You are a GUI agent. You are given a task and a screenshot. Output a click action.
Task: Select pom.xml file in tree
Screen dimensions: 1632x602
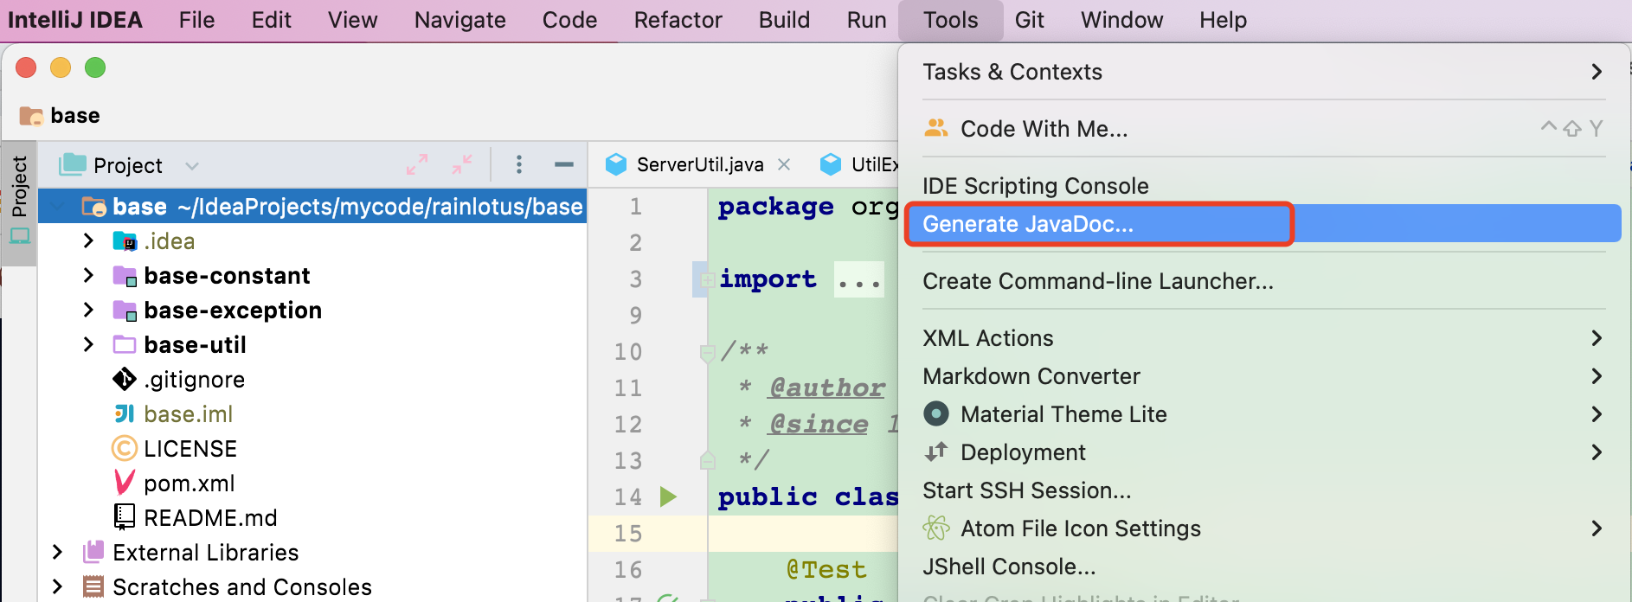[189, 484]
